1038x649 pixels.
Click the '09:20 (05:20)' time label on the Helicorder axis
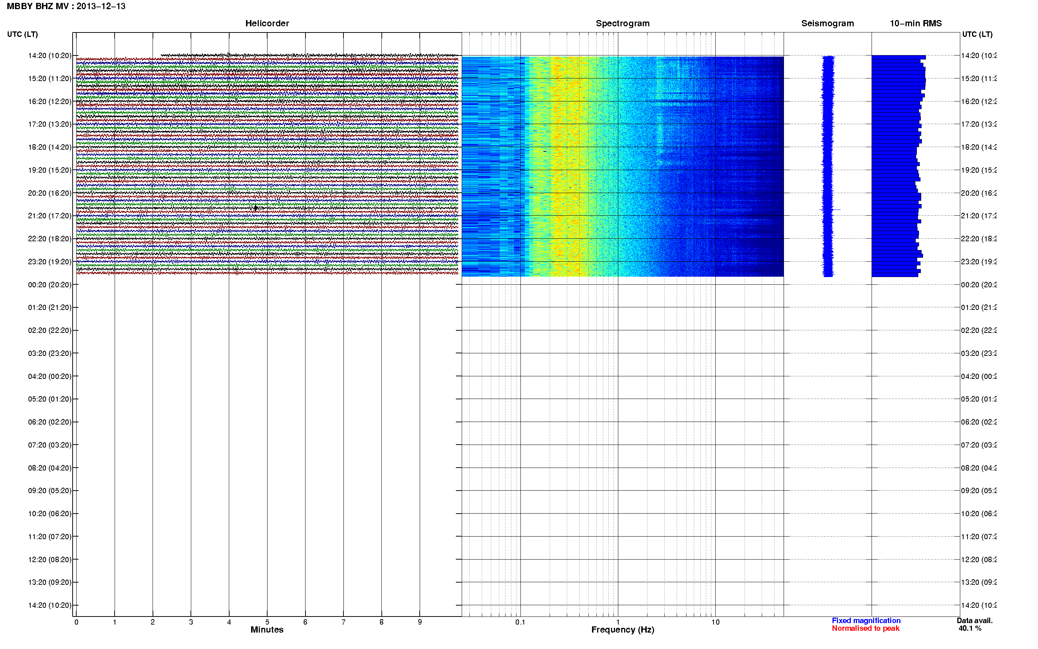(50, 491)
